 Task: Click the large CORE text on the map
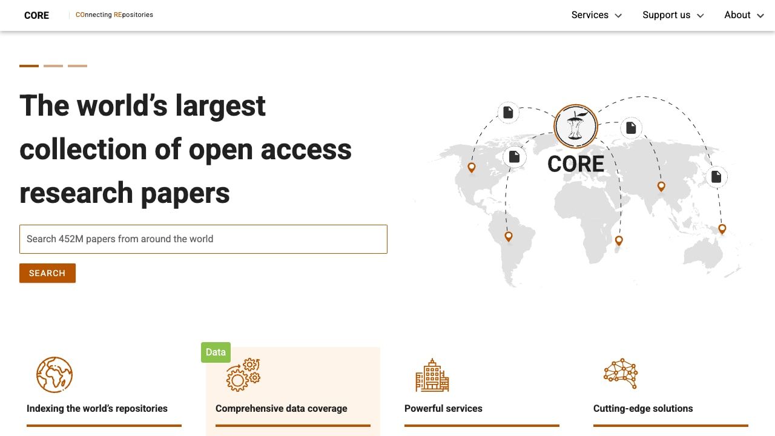576,164
